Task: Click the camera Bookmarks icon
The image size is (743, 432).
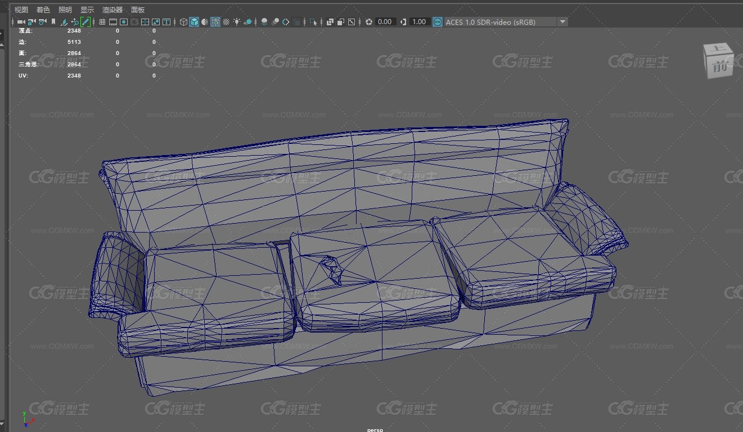Action: tap(53, 22)
